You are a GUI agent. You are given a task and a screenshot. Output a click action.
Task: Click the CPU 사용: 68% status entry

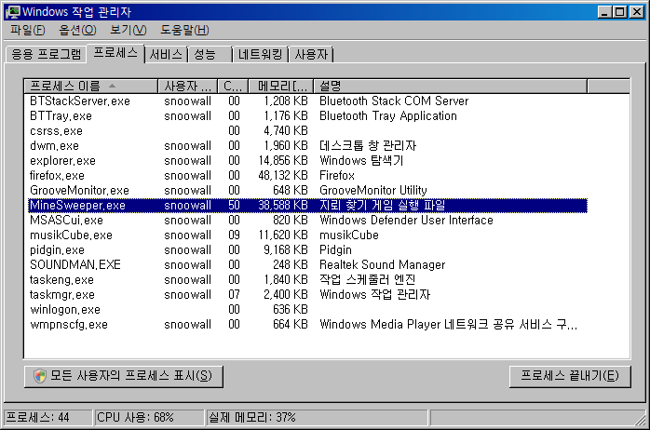pos(149,417)
